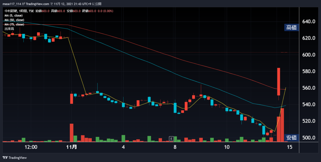The height and width of the screenshot is (162, 321).
Task: Click the 4 date label on the time axis
Action: (123, 147)
